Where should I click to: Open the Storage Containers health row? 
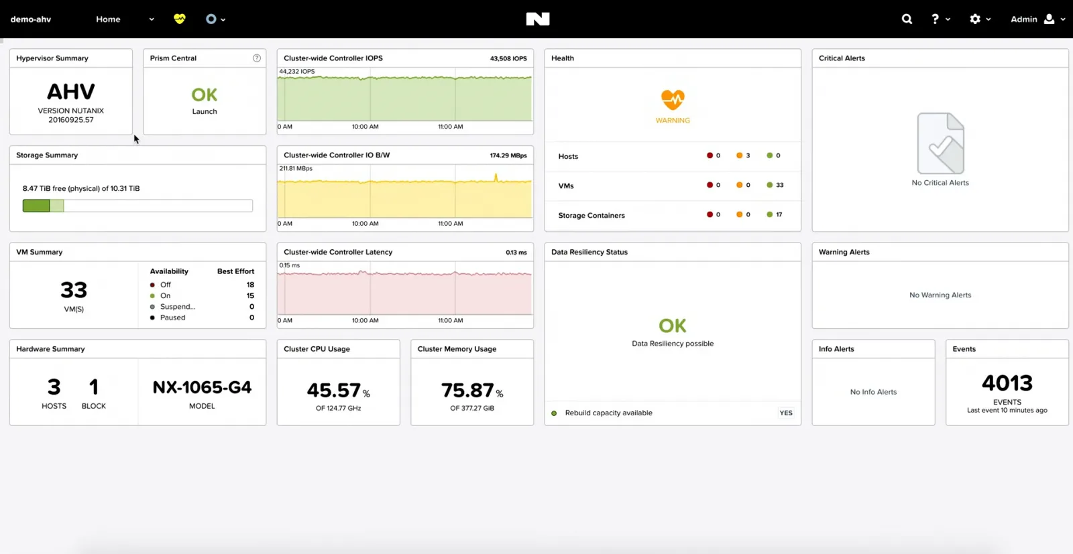[591, 215]
